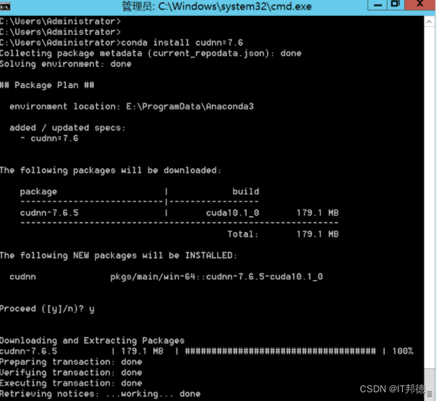Image resolution: width=437 pixels, height=401 pixels.
Task: Click 'Retrieving notices: ...working... done' line
Action: [100, 394]
